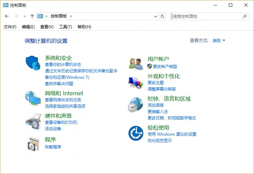Open the Network and Internet globe icon

point(33,98)
